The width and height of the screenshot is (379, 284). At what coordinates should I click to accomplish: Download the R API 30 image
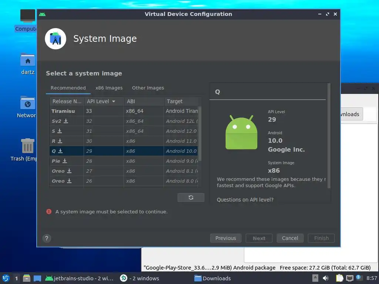(x=60, y=141)
